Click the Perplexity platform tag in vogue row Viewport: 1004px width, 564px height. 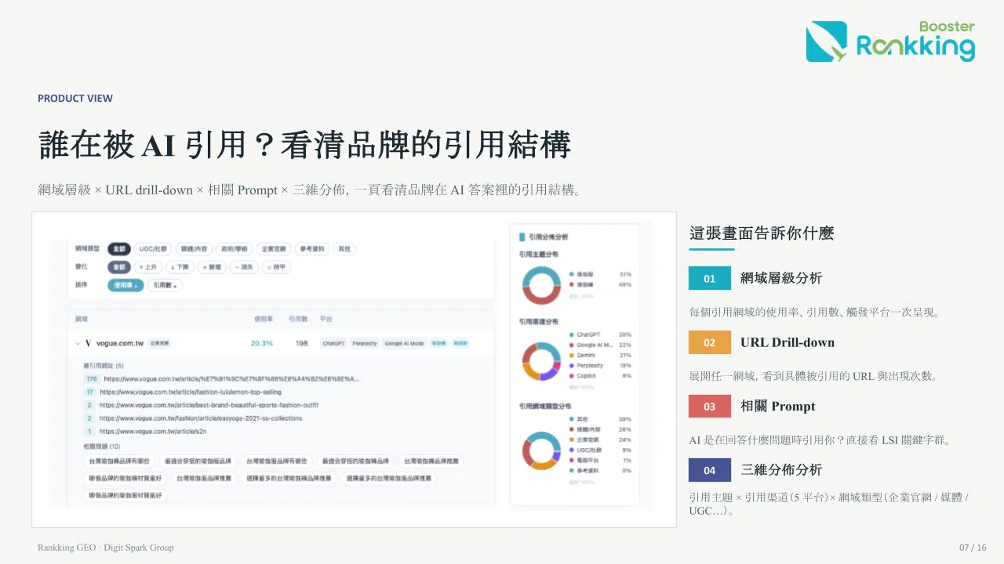click(365, 343)
